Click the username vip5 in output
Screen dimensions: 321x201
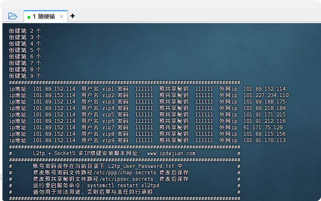point(108,115)
